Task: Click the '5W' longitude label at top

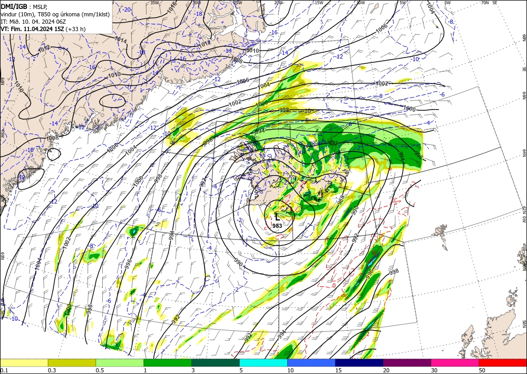Action: tap(402, 3)
